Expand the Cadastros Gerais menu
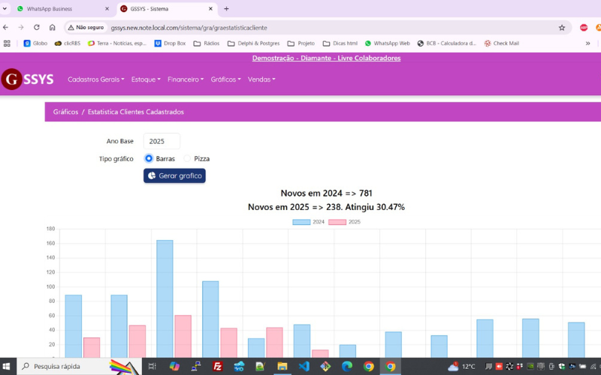 [x=96, y=79]
